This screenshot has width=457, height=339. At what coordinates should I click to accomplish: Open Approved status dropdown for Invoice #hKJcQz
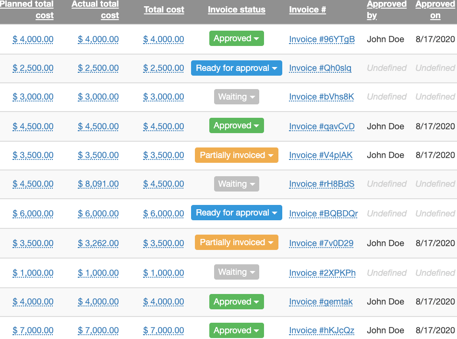click(237, 330)
